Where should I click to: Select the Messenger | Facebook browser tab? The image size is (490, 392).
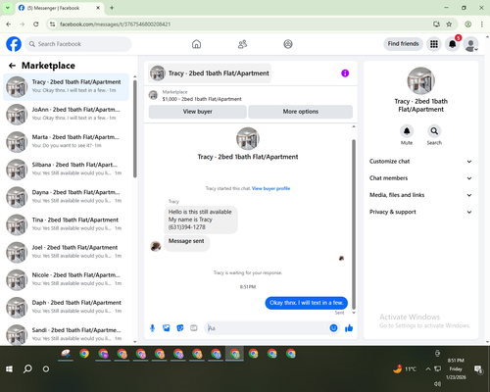coord(60,8)
